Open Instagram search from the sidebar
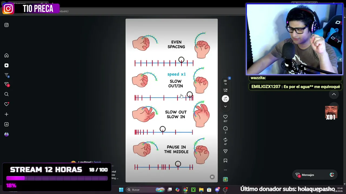Image resolution: width=346 pixels, height=194 pixels. tap(6, 94)
